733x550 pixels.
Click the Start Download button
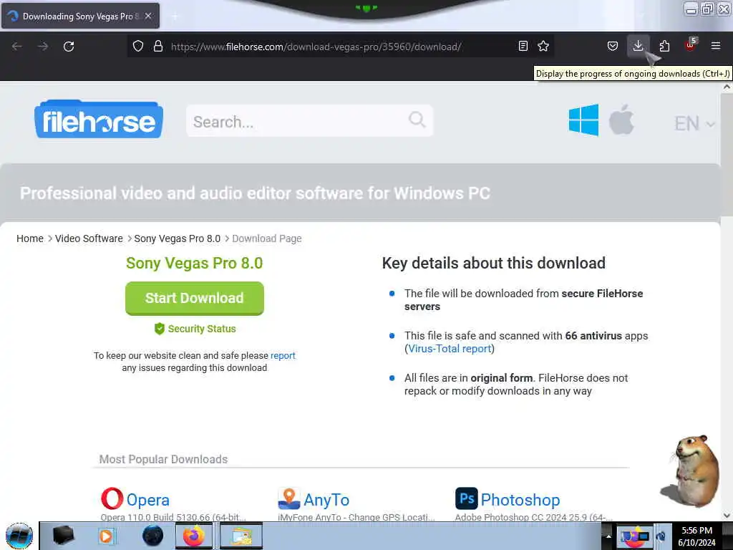195,298
